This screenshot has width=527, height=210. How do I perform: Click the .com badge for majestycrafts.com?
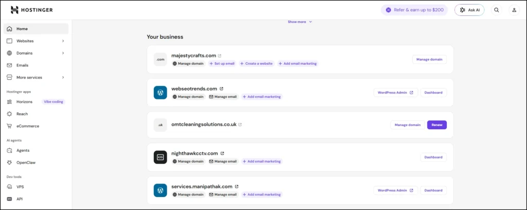pos(161,60)
